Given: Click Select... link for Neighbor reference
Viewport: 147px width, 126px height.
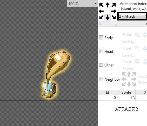Looking at the screenshot, I should click(x=143, y=83).
